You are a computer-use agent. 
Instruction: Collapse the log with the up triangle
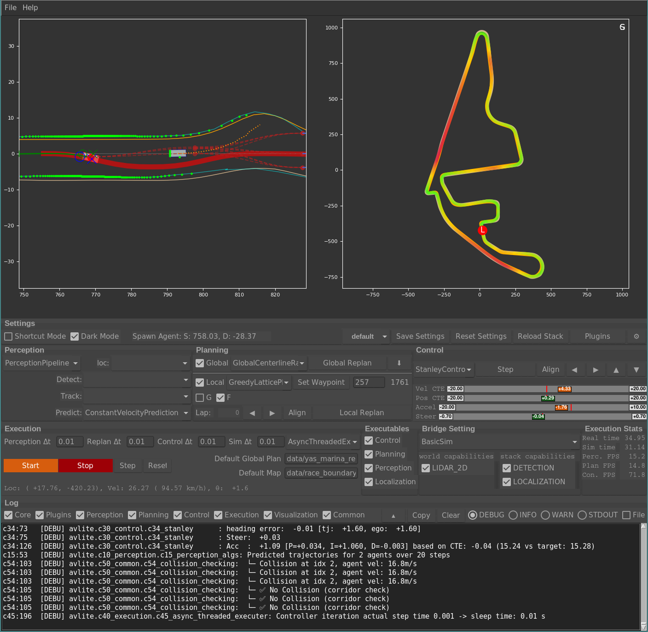pyautogui.click(x=393, y=516)
